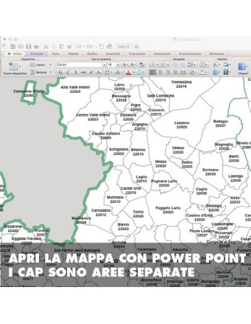Viewport: 251px width, 324px height.
Task: Apply subscript A₂ formatting
Action: click(x=99, y=72)
